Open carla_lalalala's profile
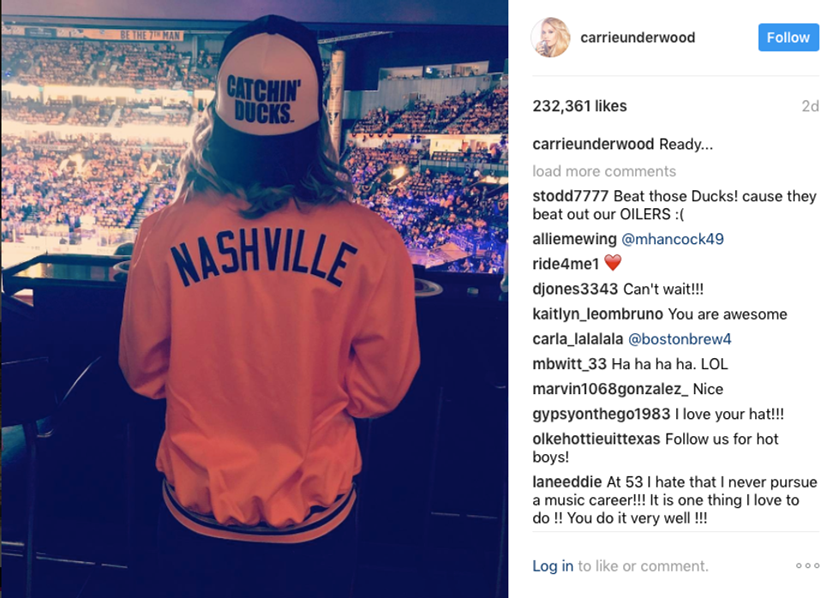This screenshot has width=840, height=598. click(x=578, y=339)
